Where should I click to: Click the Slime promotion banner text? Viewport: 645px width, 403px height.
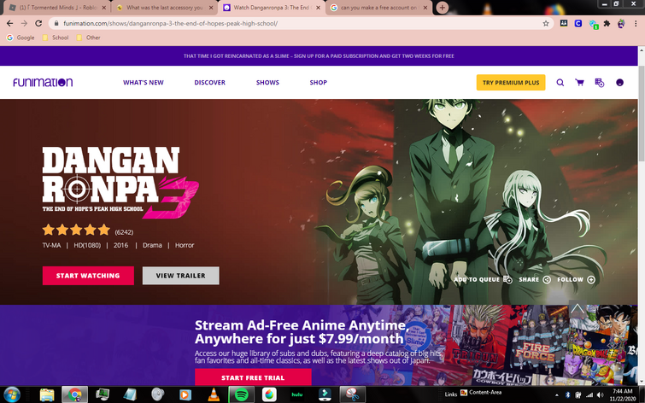click(319, 56)
